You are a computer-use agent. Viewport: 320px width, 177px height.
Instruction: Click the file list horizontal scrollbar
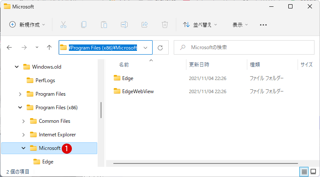click(205, 163)
